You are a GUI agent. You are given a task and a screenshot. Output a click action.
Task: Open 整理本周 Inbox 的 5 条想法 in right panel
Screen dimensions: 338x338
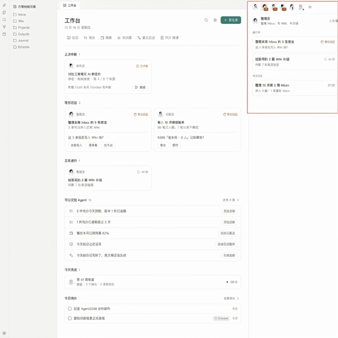click(295, 44)
